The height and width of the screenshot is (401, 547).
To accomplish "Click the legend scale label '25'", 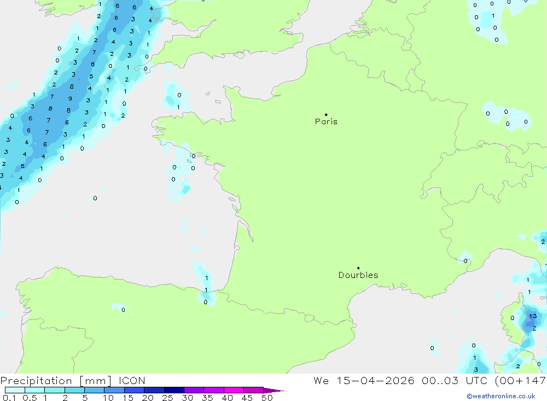I will 167,398.
